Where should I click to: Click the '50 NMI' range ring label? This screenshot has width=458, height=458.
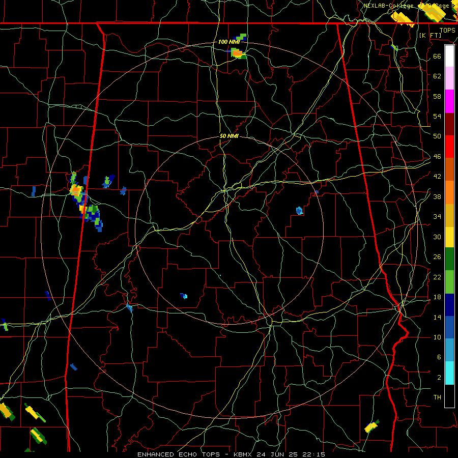[x=229, y=136]
